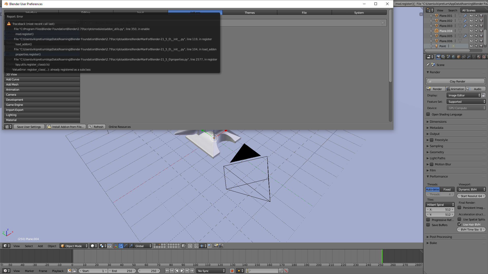The width and height of the screenshot is (488, 274).
Task: Open the Scene properties tab (globe icon)
Action: (x=453, y=57)
